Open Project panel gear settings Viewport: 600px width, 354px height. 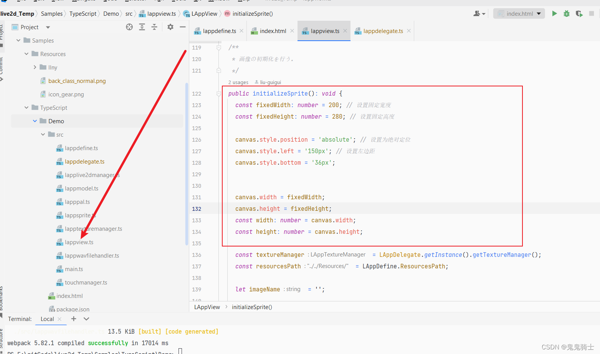[170, 27]
